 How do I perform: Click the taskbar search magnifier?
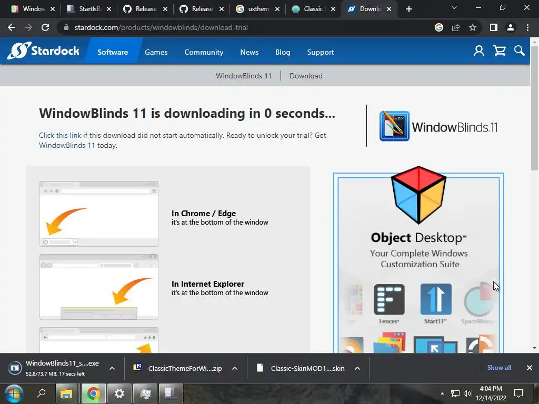pyautogui.click(x=41, y=393)
